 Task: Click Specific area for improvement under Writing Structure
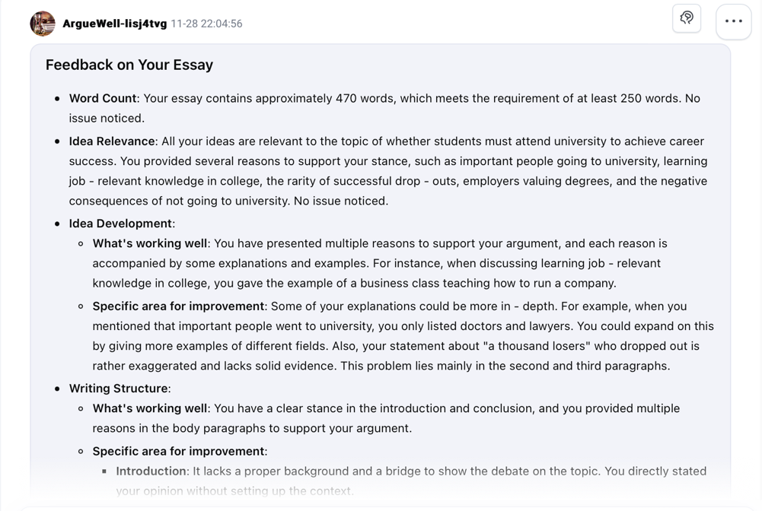(x=178, y=451)
